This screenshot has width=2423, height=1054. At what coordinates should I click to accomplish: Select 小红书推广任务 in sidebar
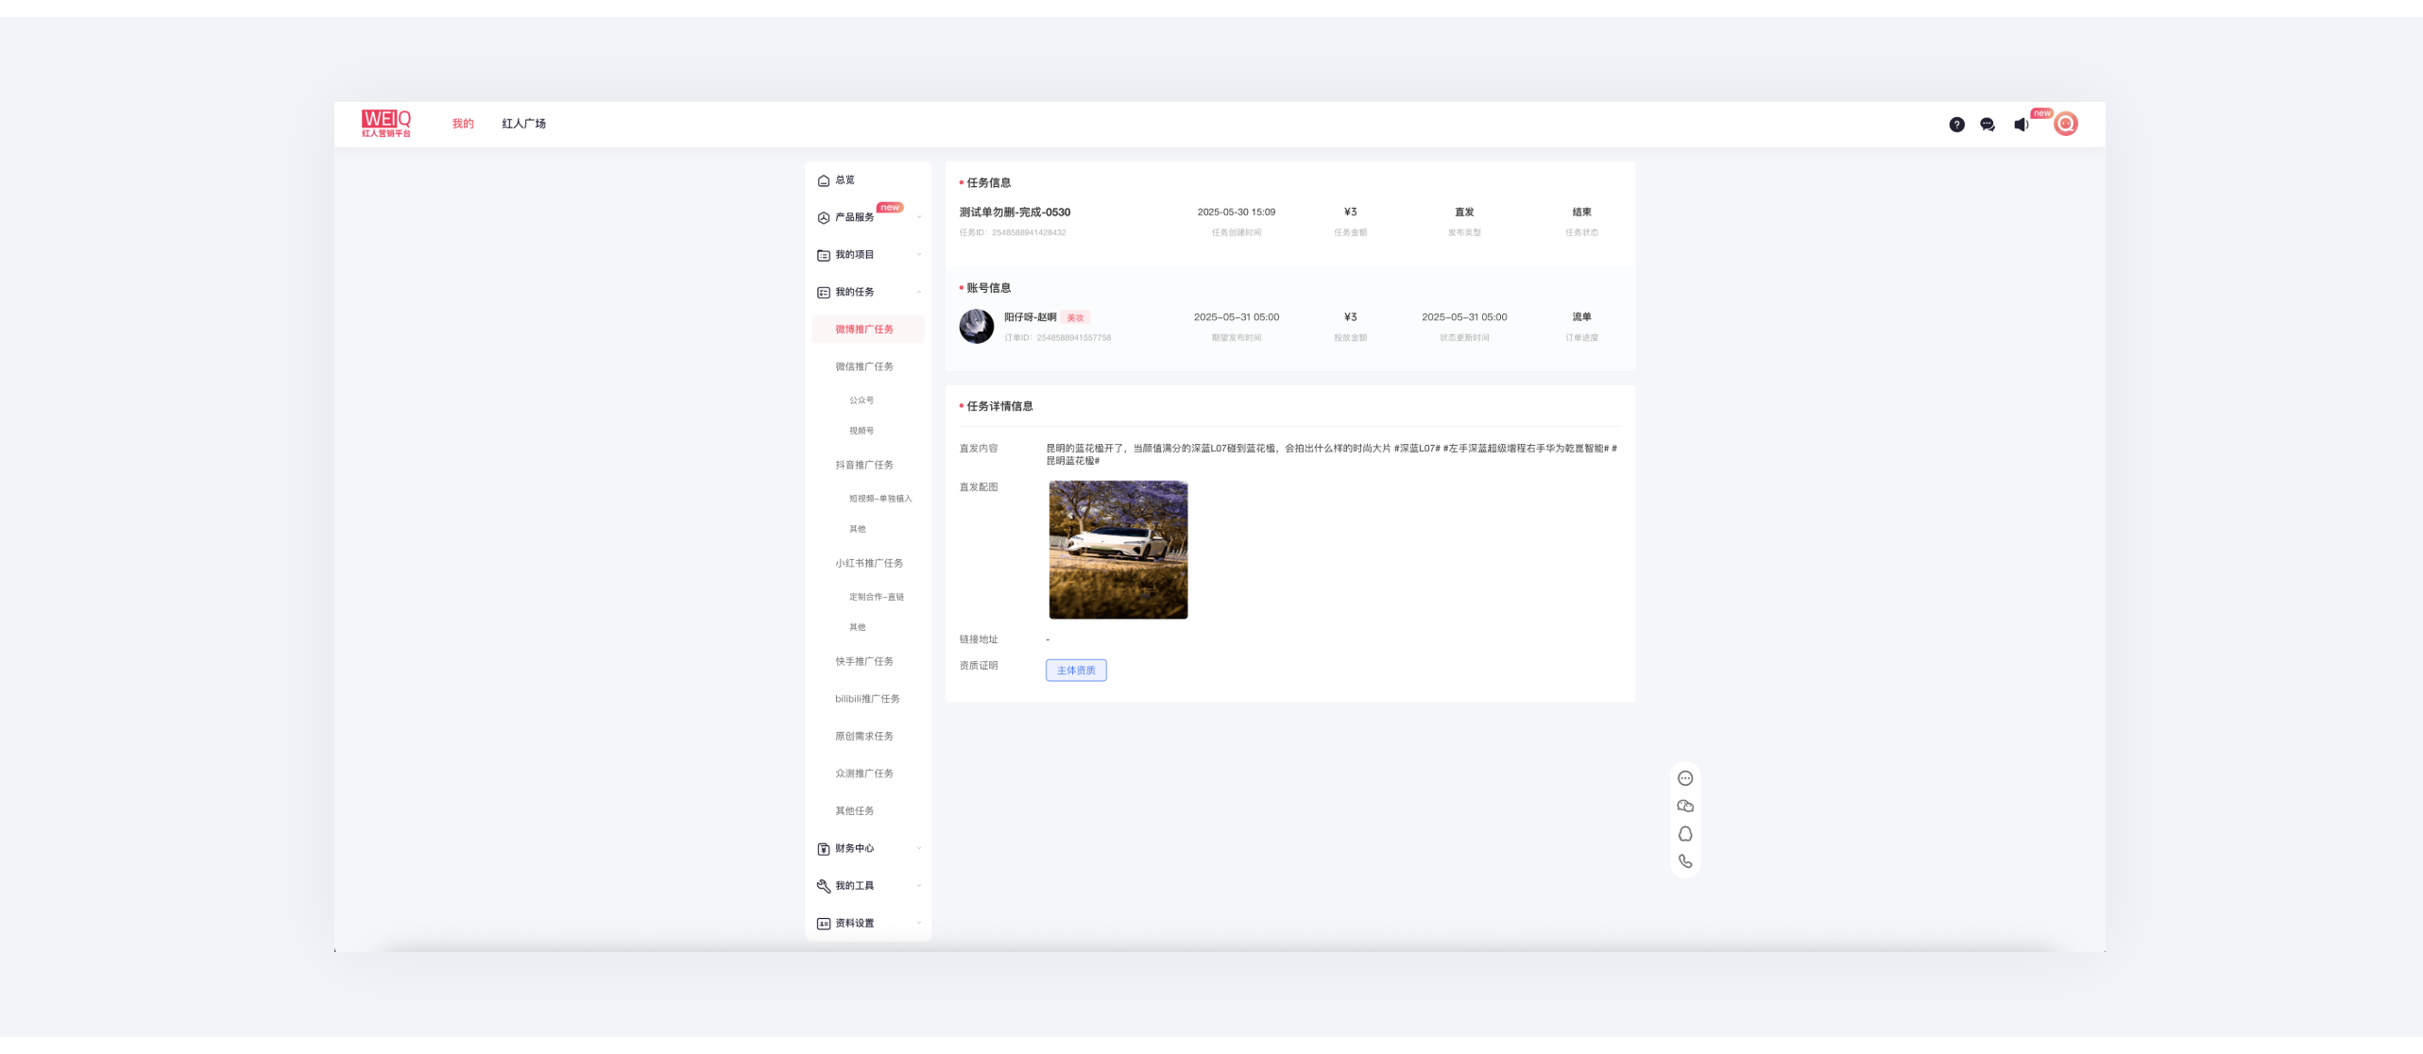[868, 563]
